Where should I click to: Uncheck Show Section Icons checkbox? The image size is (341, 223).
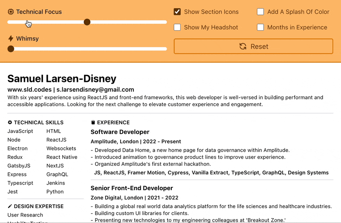click(177, 12)
